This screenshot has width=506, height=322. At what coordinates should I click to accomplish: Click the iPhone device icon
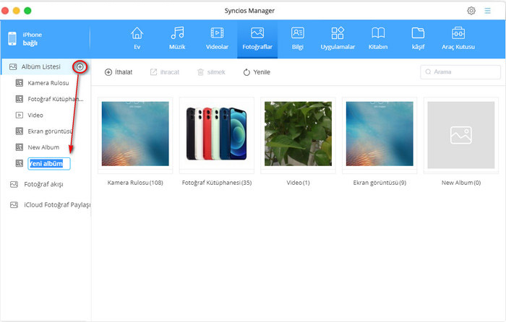point(12,39)
